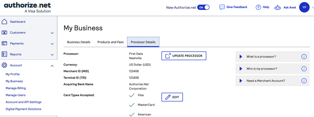314x117 pixels.
Task: Click the Ask Anet text label
Action: click(x=290, y=7)
